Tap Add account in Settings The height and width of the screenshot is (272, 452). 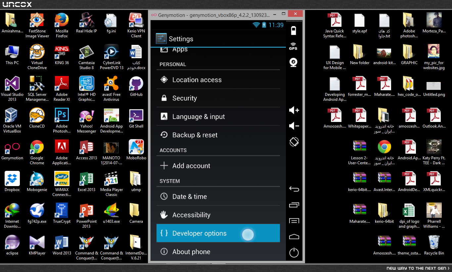pos(218,166)
